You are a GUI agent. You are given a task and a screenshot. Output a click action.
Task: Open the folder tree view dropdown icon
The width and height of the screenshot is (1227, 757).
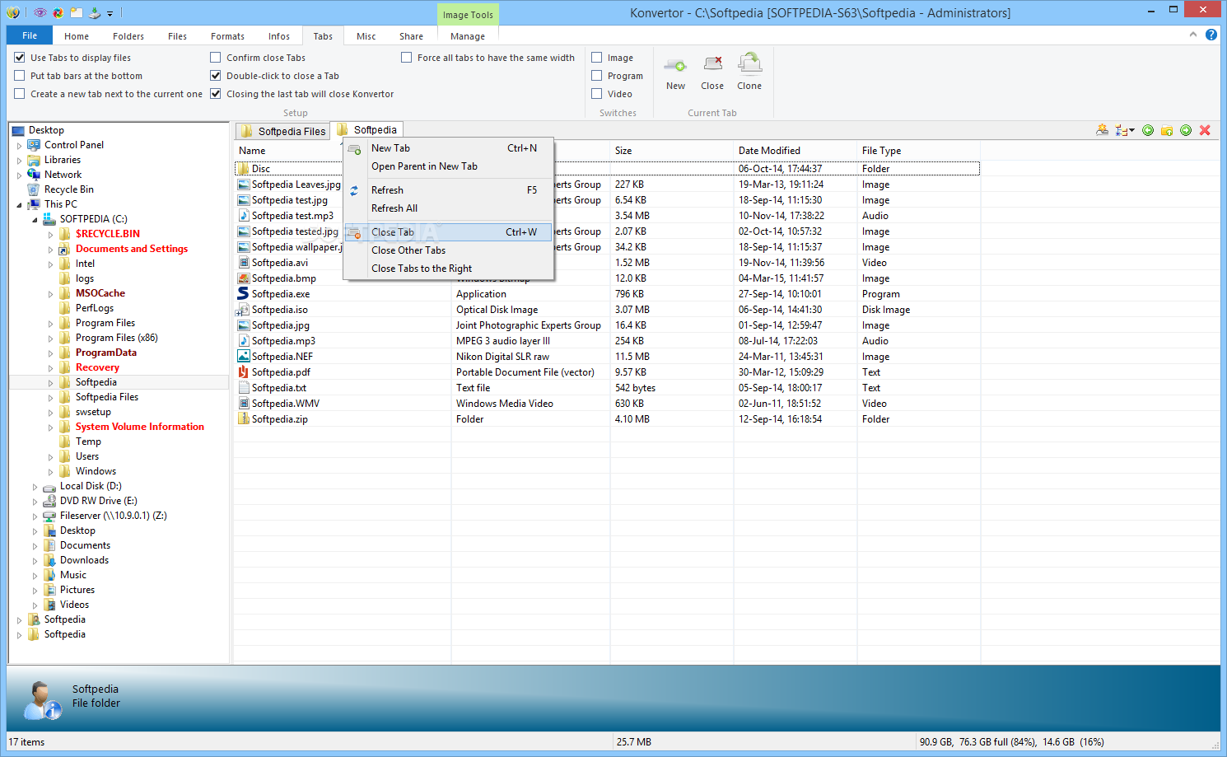(1125, 130)
